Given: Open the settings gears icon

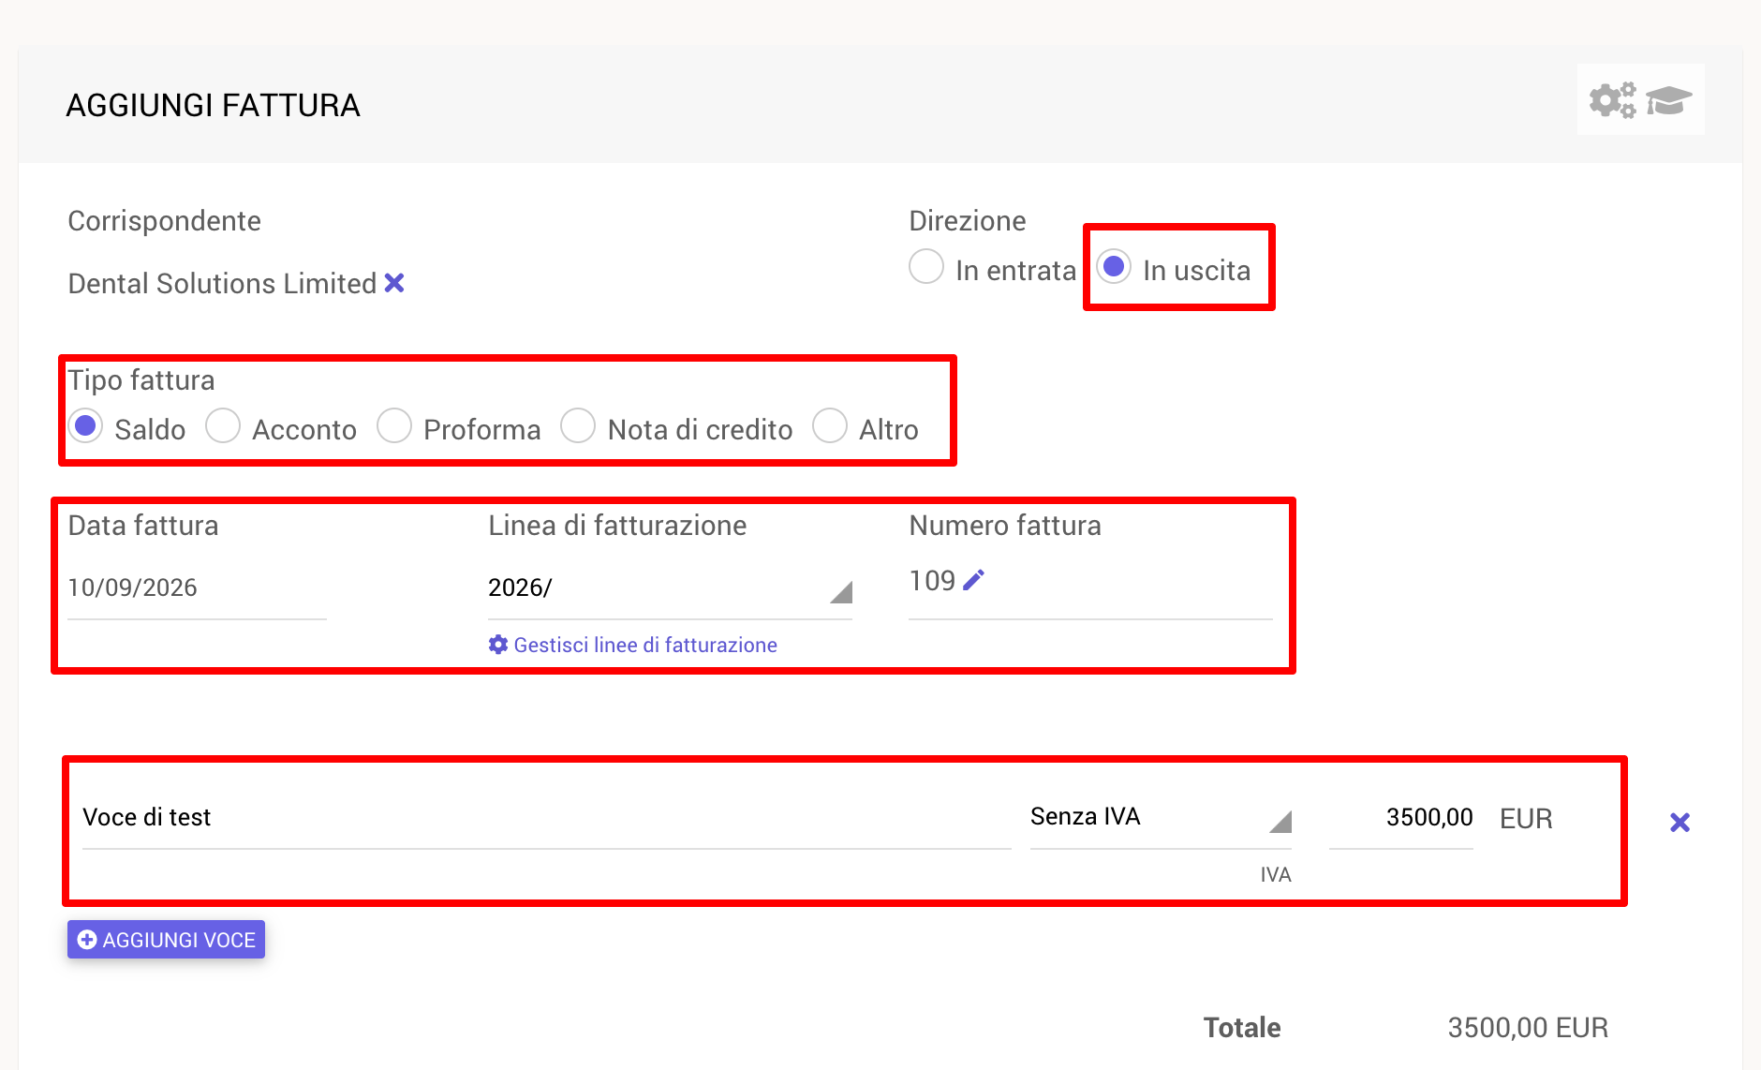Looking at the screenshot, I should click(x=1612, y=99).
